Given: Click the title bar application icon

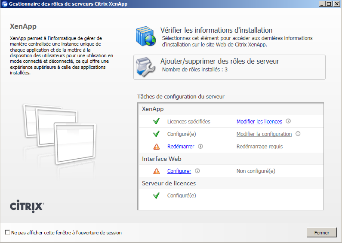Looking at the screenshot, I should pyautogui.click(x=4, y=4).
